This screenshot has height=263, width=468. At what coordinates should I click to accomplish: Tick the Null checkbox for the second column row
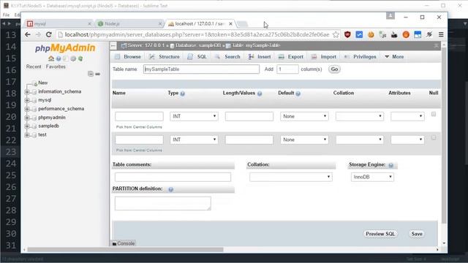[x=434, y=137]
